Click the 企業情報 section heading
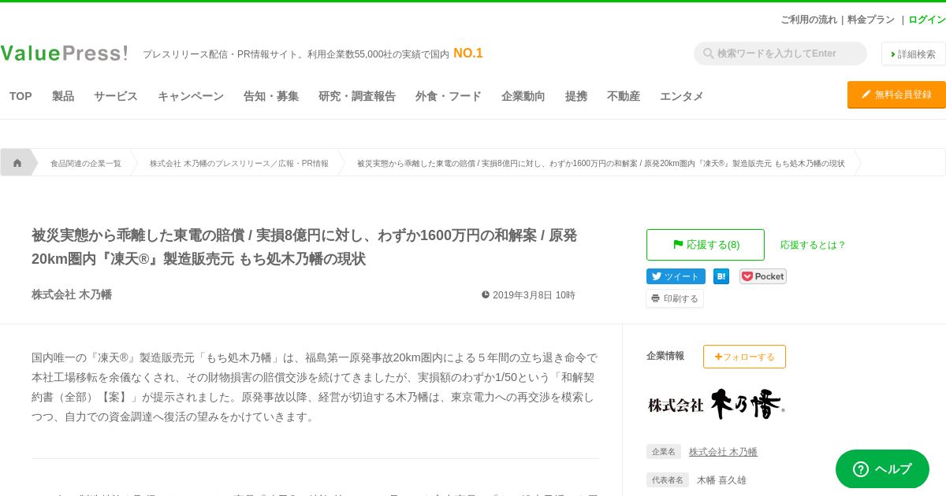946x496 pixels. point(665,356)
